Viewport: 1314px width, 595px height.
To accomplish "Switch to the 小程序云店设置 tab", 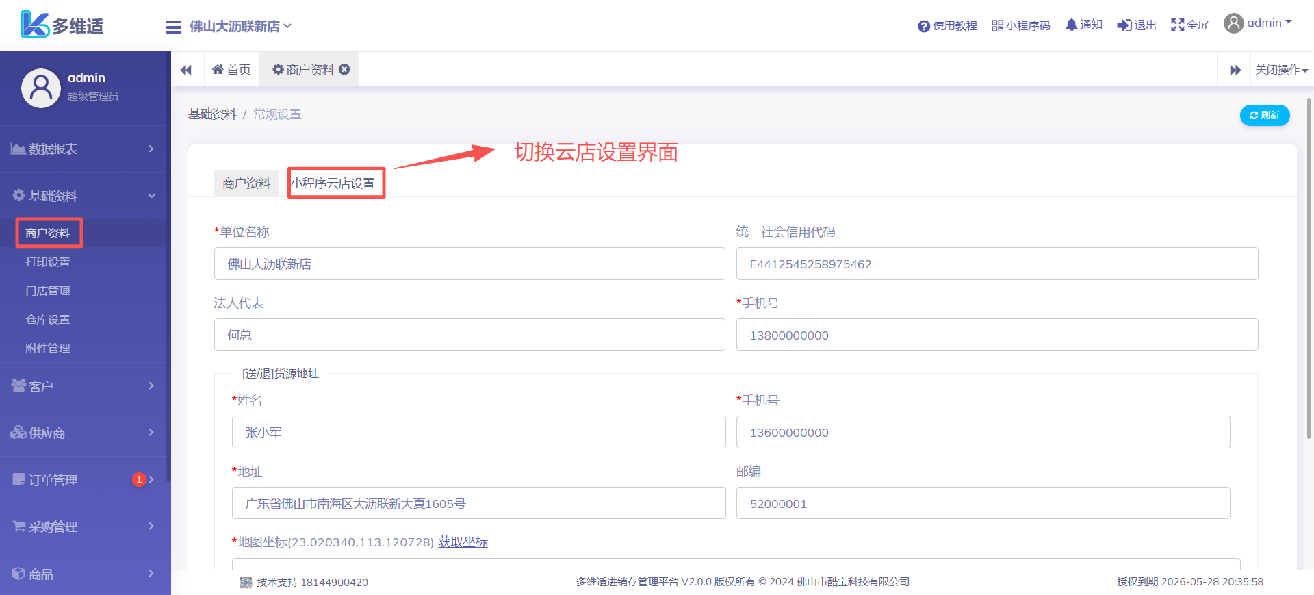I will [x=335, y=183].
